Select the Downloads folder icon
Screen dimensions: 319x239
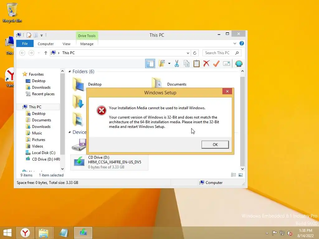coord(78,102)
